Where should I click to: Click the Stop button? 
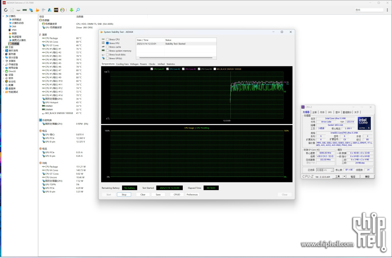[124, 194]
